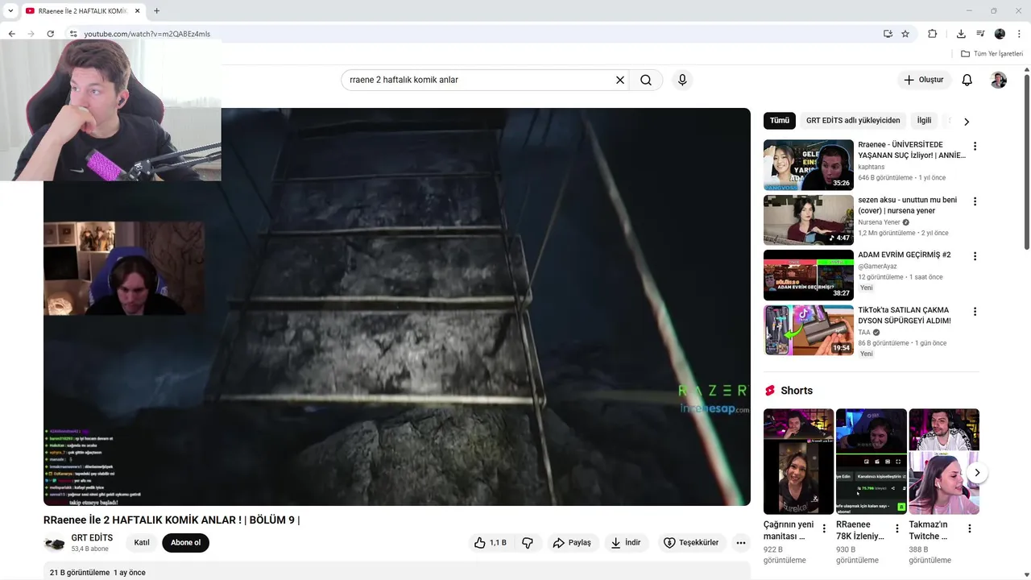Close the RRaenee YouTube tab
This screenshot has width=1031, height=580.
[138, 10]
